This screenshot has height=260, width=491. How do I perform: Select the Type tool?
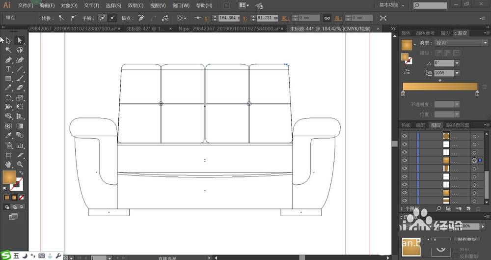click(x=8, y=69)
